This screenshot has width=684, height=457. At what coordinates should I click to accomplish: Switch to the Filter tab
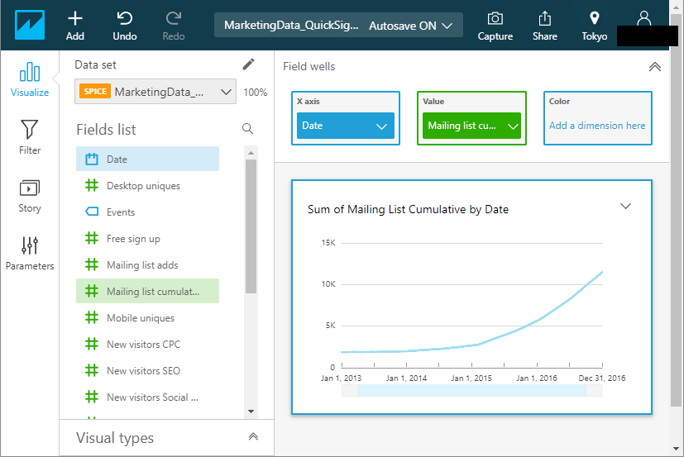tap(30, 136)
